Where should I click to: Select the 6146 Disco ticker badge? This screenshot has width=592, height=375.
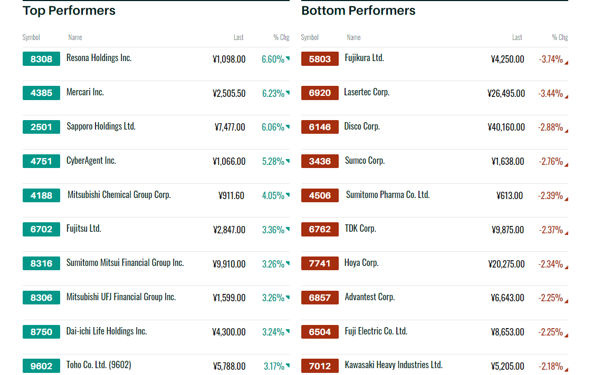[320, 127]
